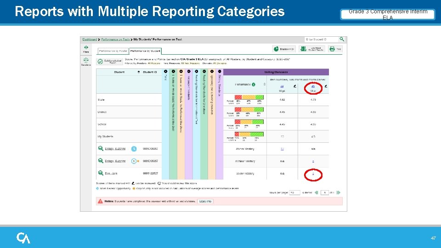Click the My Students row label

click(105, 136)
